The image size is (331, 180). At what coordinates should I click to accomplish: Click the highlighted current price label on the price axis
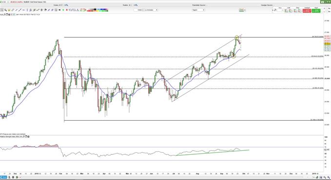[327, 44]
